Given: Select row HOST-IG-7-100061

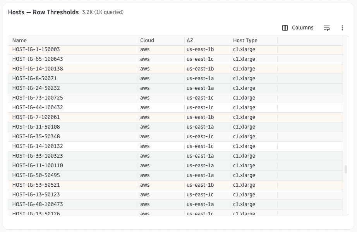Looking at the screenshot, I should tap(175, 117).
